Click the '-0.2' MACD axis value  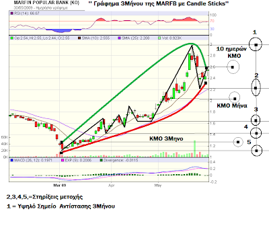coord(213,182)
